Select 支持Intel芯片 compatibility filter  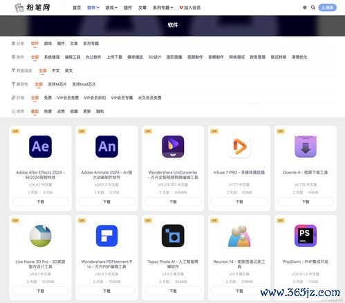click(84, 84)
